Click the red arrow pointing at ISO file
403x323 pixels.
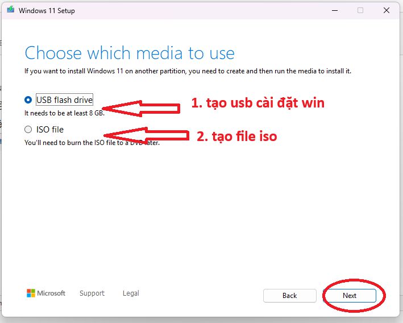[x=147, y=135]
